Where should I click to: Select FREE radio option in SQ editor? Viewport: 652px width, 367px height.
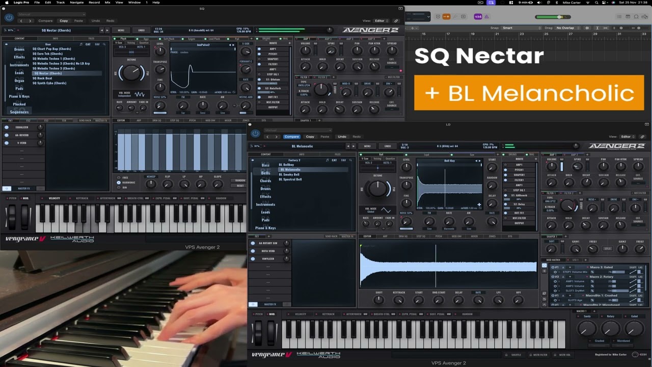click(x=119, y=177)
